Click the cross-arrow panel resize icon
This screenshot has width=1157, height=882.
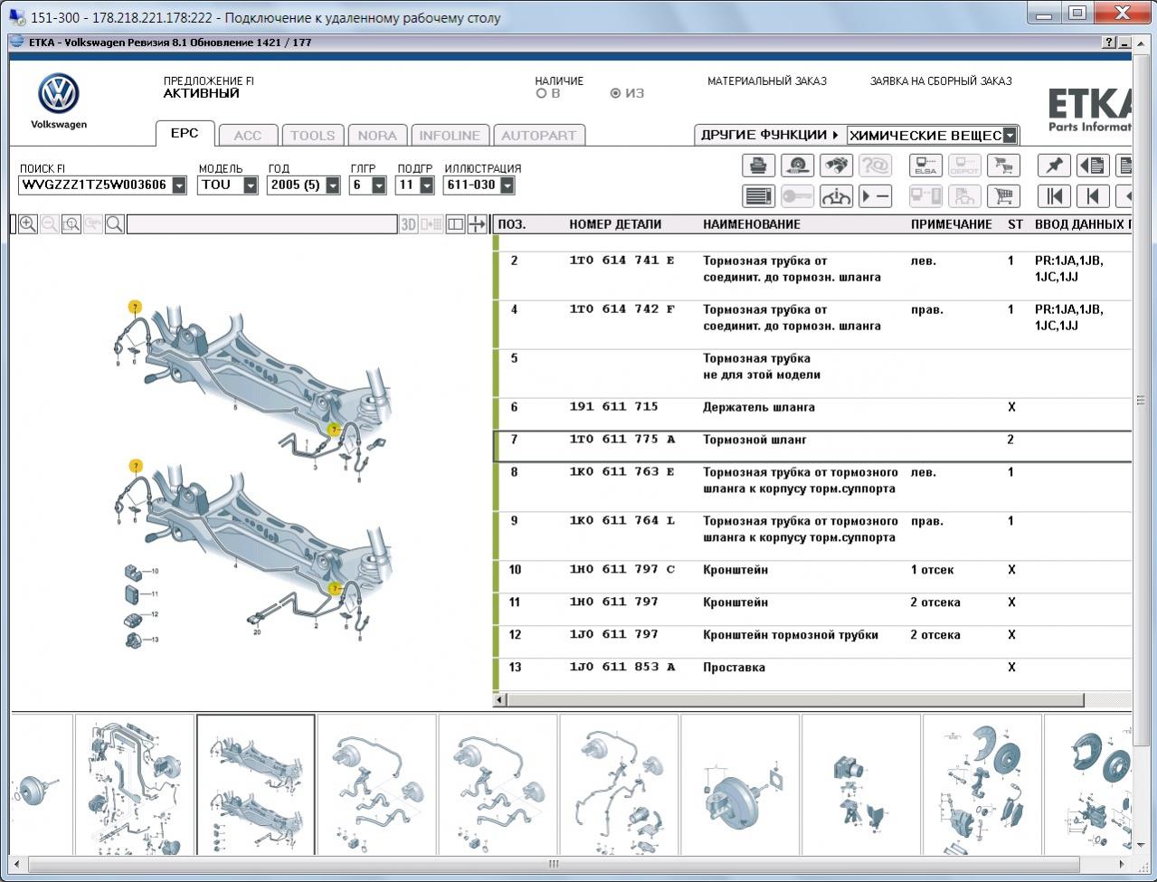tap(477, 224)
